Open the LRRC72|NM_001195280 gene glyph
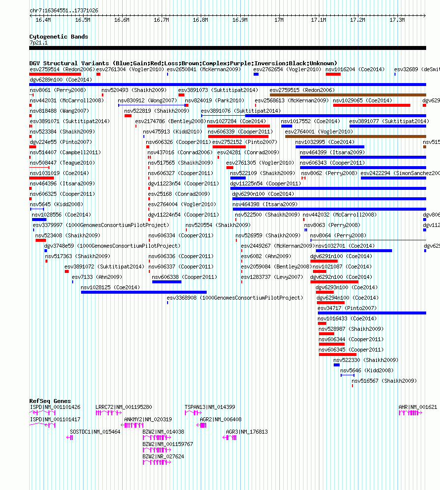440x490 pixels. [108, 413]
